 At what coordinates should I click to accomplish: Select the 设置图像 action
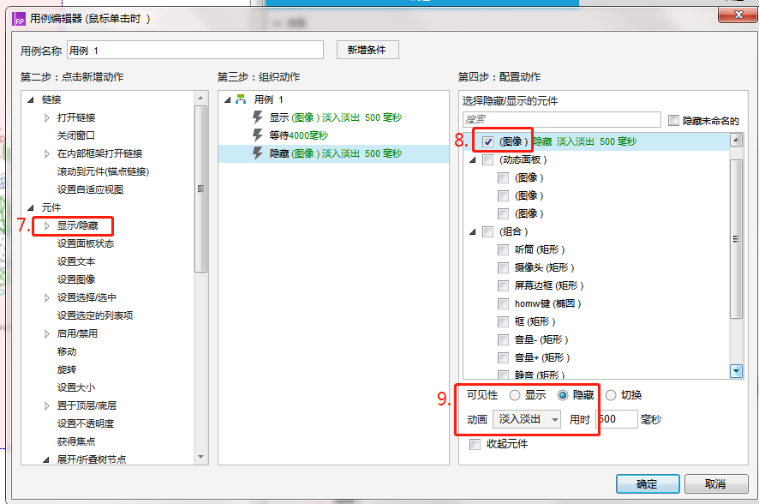[76, 279]
